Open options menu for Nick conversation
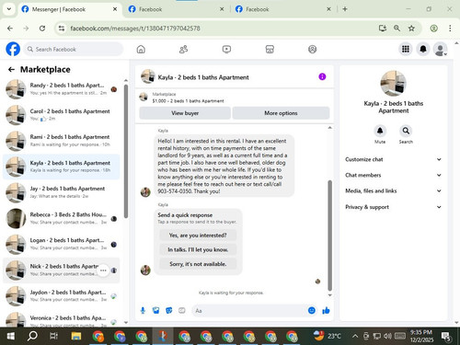Screen dimensions: 460x345 pos(103,270)
